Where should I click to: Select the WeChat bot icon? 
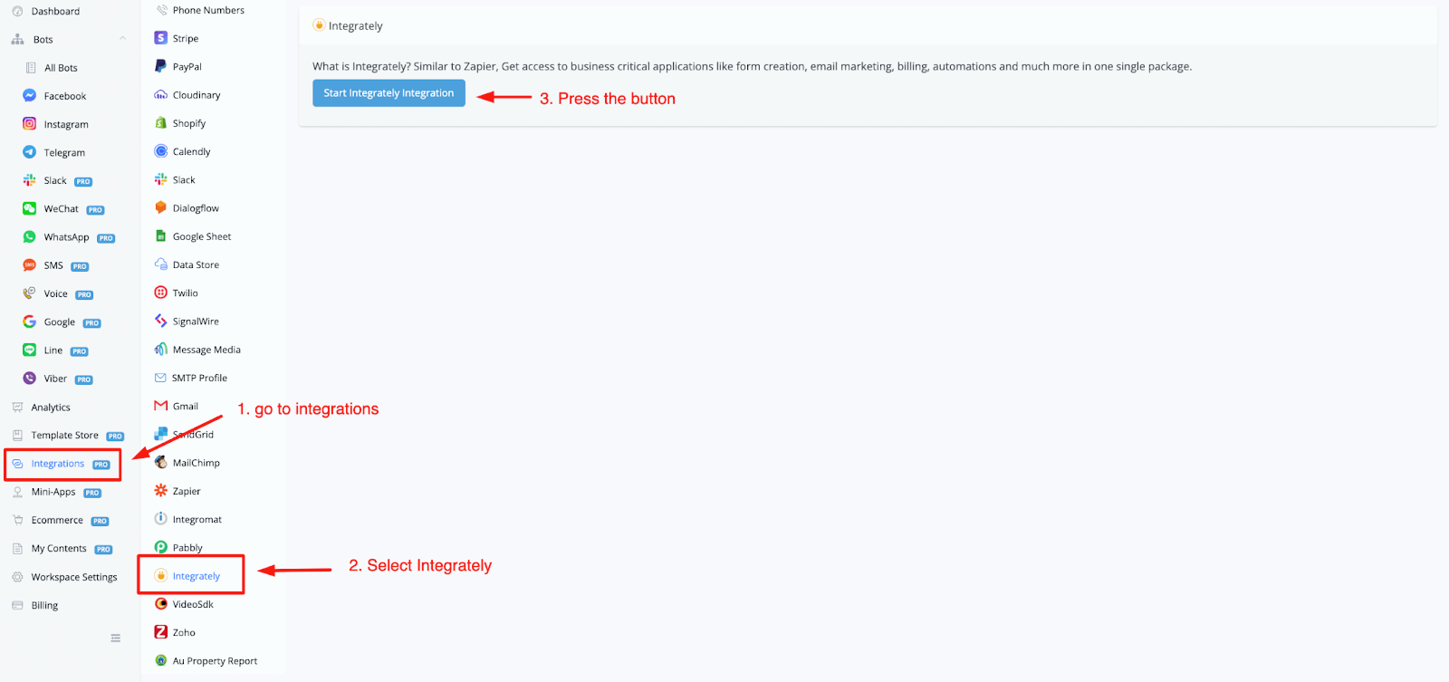coord(30,208)
